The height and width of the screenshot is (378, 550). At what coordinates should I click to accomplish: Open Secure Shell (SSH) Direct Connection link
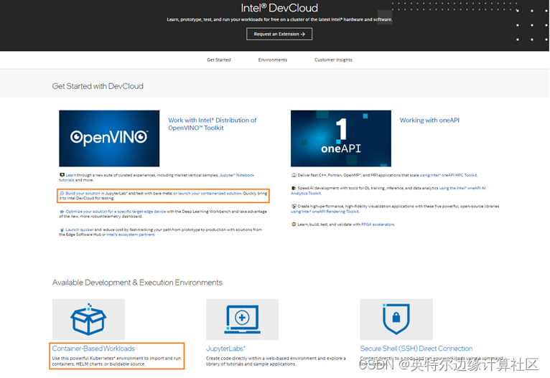416,349
